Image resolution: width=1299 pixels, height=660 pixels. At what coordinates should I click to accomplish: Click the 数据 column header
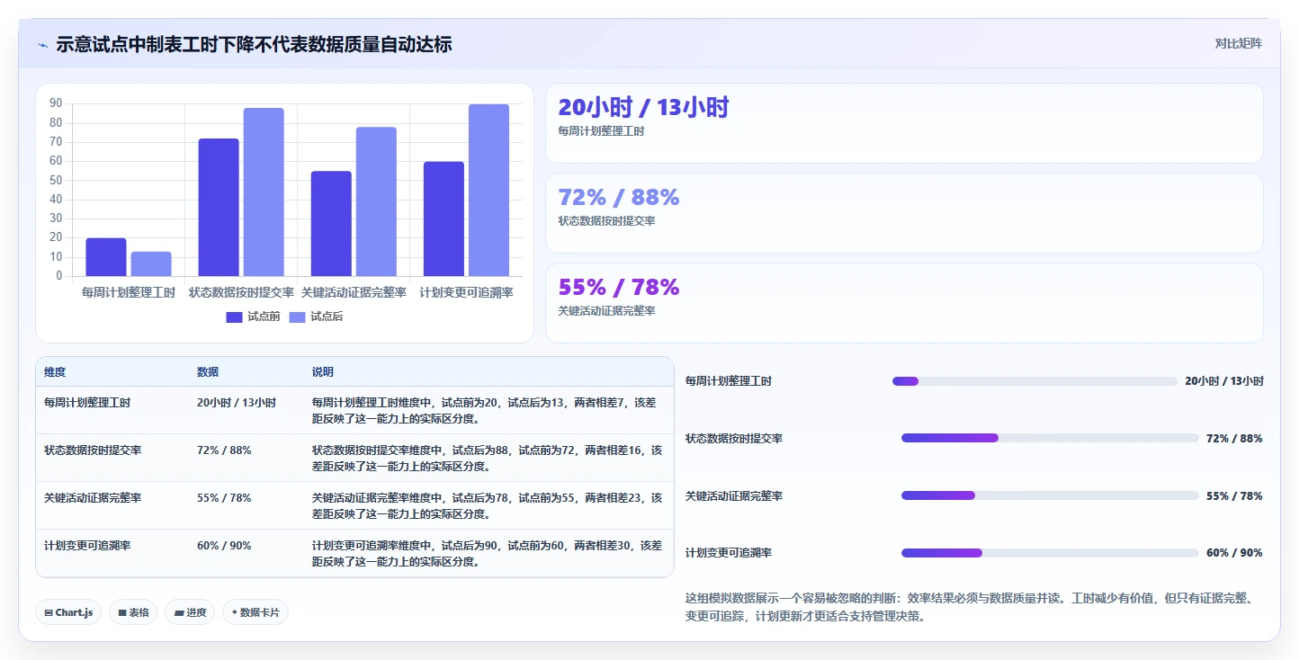208,372
